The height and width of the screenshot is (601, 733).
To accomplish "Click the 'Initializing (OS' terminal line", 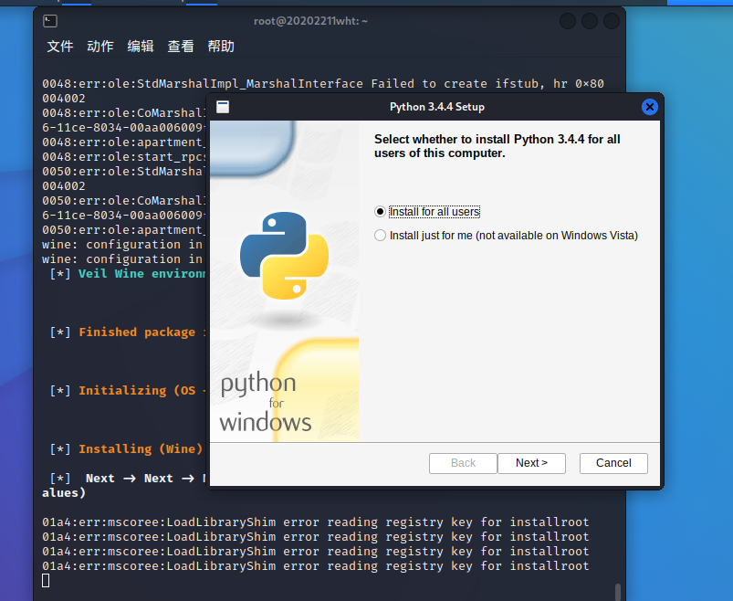I will (128, 391).
